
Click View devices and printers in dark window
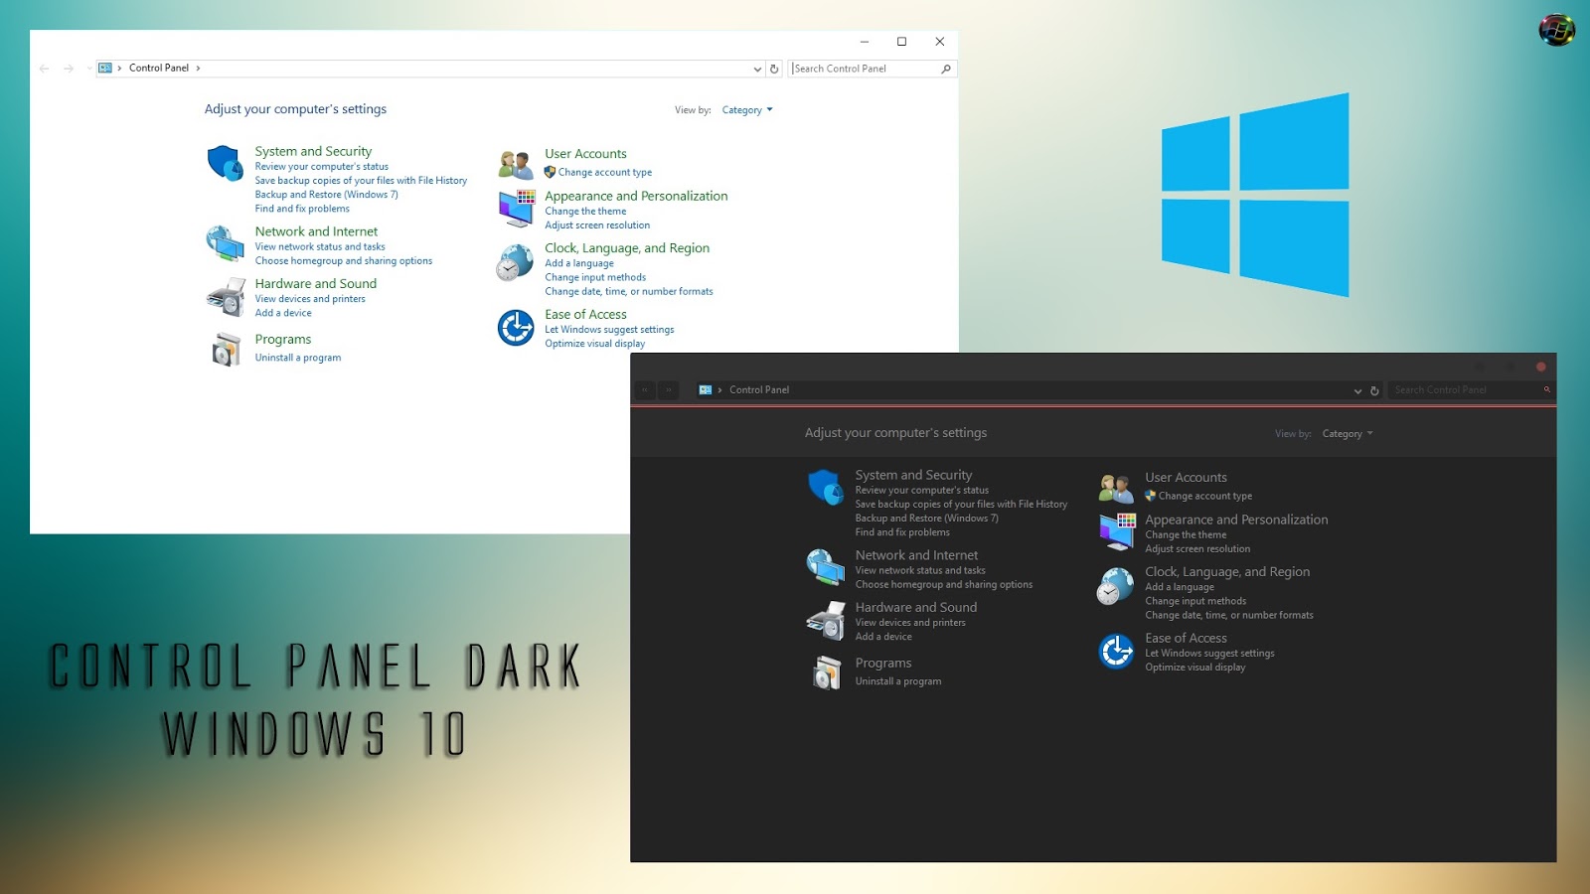tap(910, 623)
